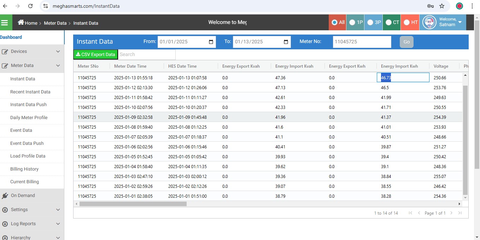Click the browser back arrow

(5, 6)
